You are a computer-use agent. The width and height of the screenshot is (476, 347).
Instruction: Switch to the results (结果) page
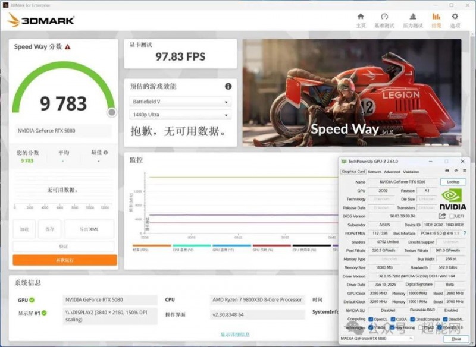[436, 20]
